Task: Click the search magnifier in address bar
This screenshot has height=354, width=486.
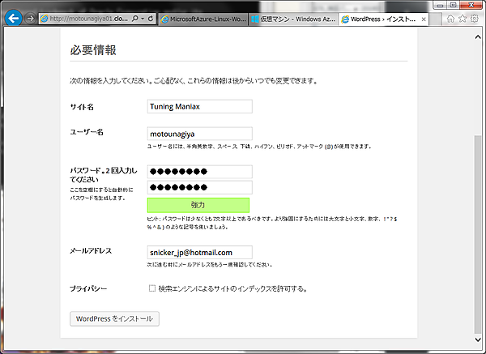Action: point(134,18)
